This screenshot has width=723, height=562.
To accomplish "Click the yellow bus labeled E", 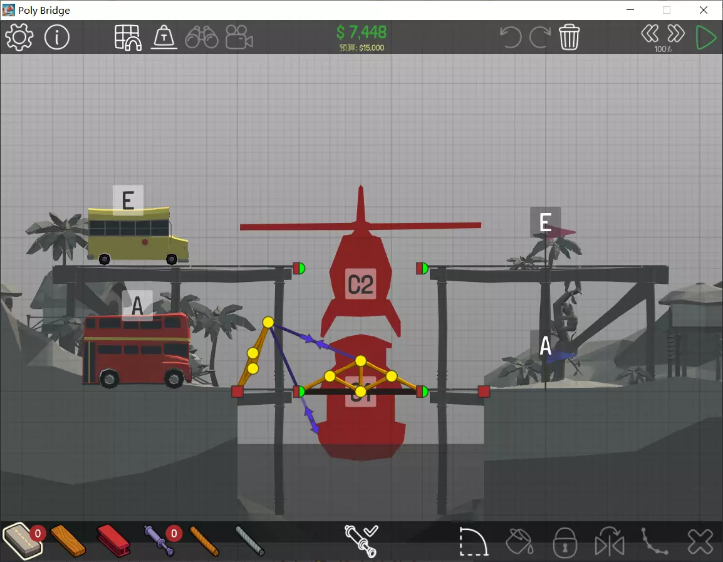I will (138, 236).
